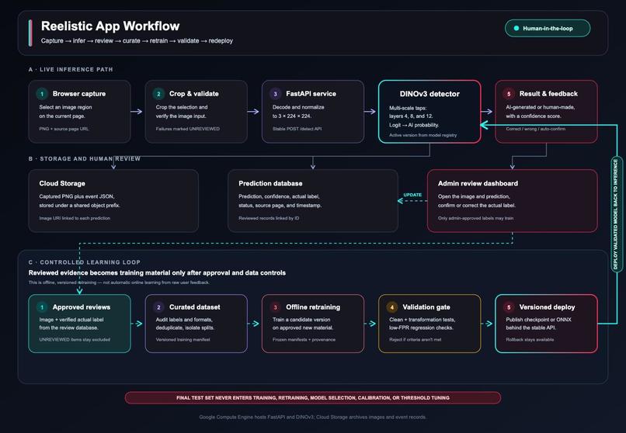Screen dimensions: 626x433
Task: Select the "DINOv3 detector" card title
Action: [x=430, y=94]
